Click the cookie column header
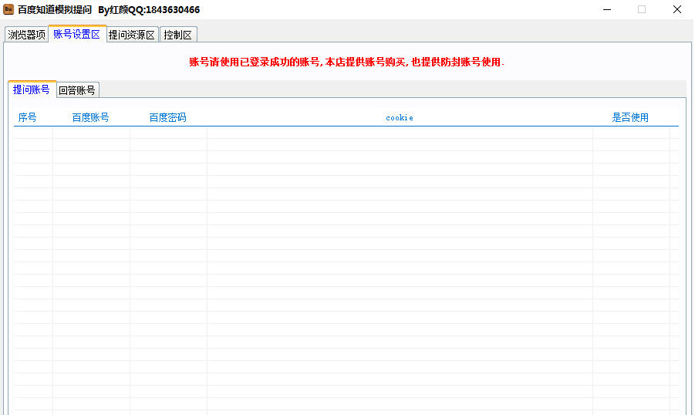This screenshot has height=415, width=695. pos(400,117)
